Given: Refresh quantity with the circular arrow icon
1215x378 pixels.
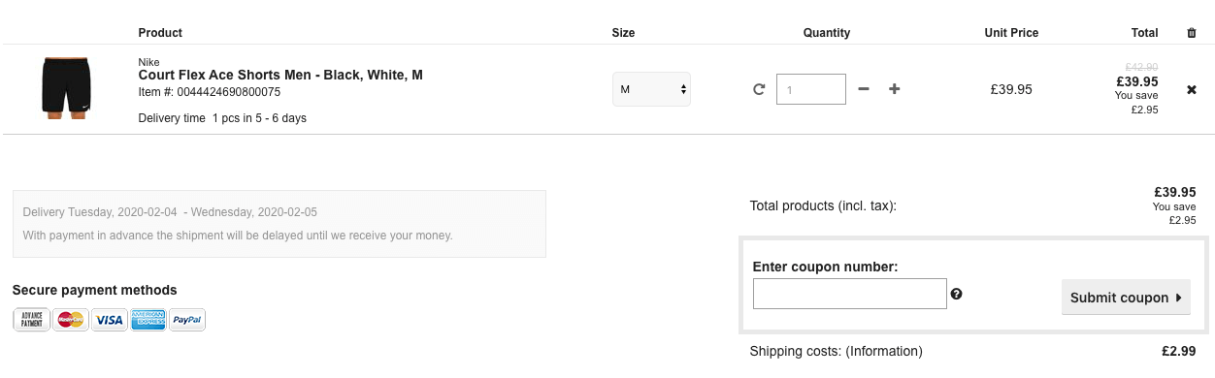Looking at the screenshot, I should point(759,89).
